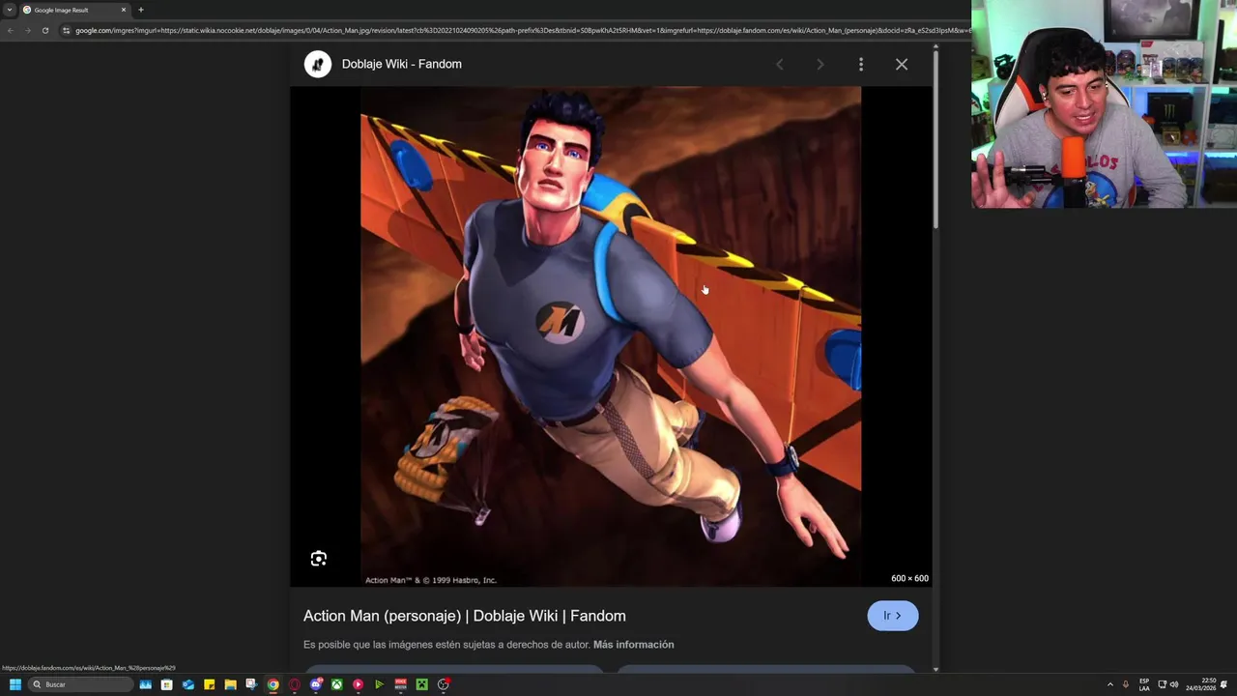
Task: Open Microsoft Store from taskbar
Action: (166, 684)
